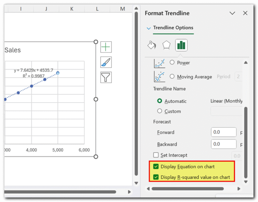Click the Moving Average Period field
Screen dimensions: 258x202
(238, 76)
